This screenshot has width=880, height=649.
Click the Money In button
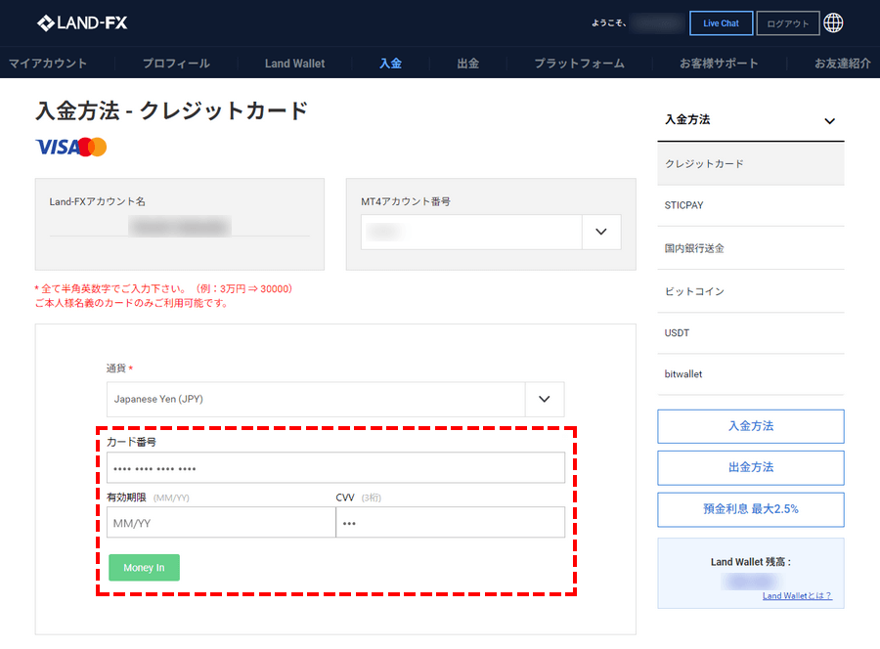click(x=145, y=567)
